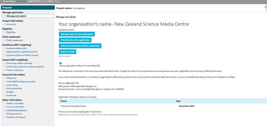Image resolution: width=267 pixels, height=126 pixels.
Task: Open Privacy and ethics section
Action: point(15,107)
